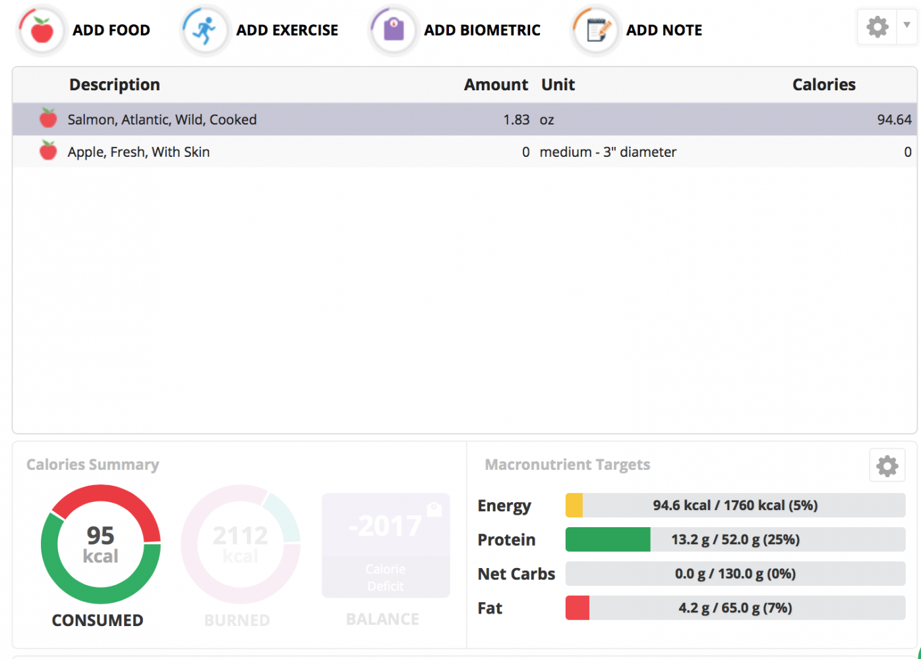Click the apple icon beside Salmon entry
The width and height of the screenshot is (921, 659).
click(48, 119)
